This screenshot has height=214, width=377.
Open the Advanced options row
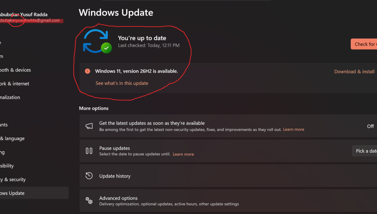point(228,201)
